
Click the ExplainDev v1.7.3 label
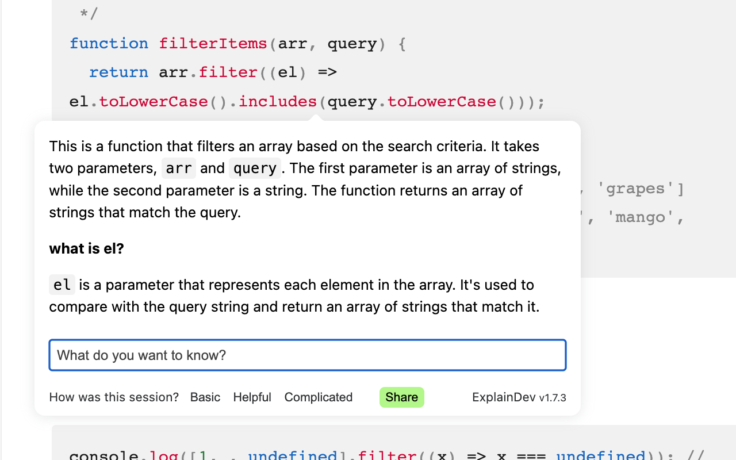point(518,397)
